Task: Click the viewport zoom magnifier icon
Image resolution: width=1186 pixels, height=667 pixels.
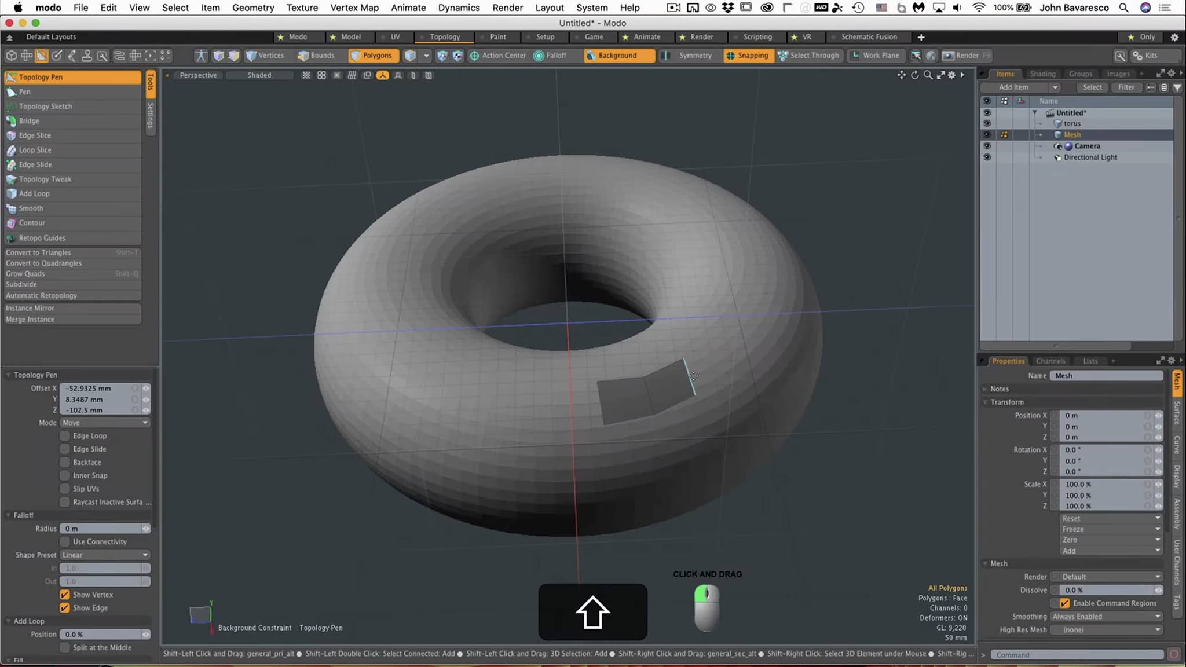Action: tap(928, 75)
